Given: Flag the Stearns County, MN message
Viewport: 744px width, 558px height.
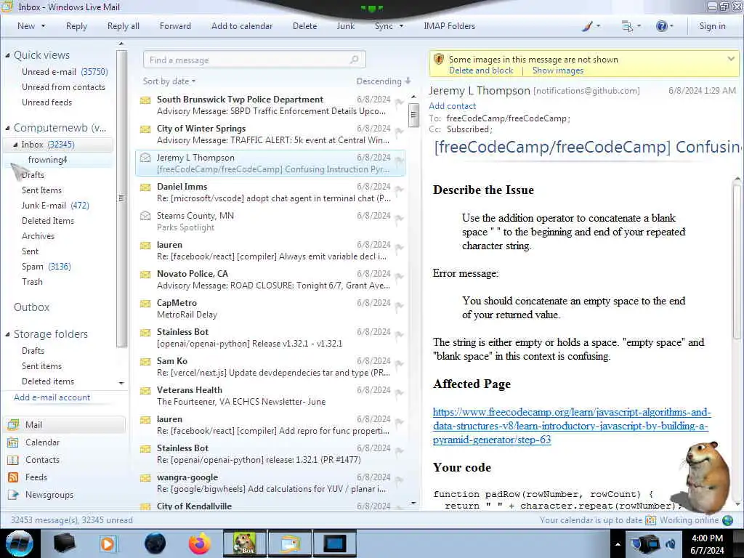Looking at the screenshot, I should tap(400, 218).
